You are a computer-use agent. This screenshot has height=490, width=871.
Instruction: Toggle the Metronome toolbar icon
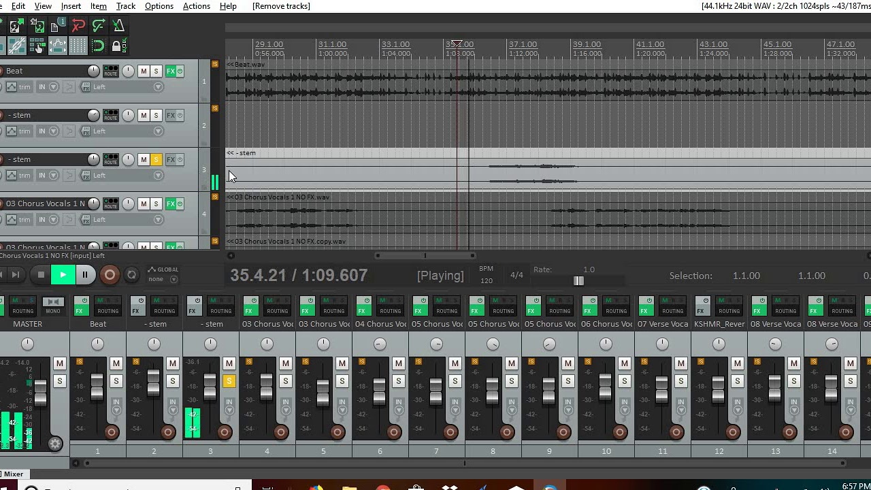click(118, 26)
